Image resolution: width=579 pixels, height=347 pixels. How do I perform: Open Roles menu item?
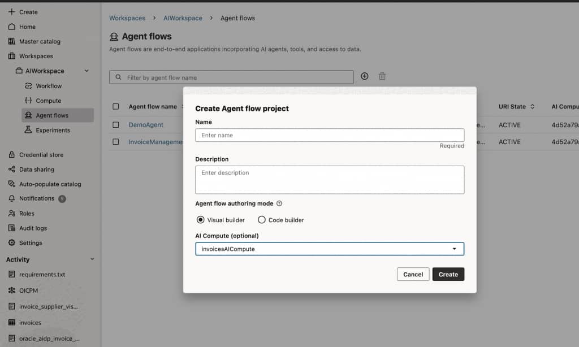pyautogui.click(x=27, y=214)
